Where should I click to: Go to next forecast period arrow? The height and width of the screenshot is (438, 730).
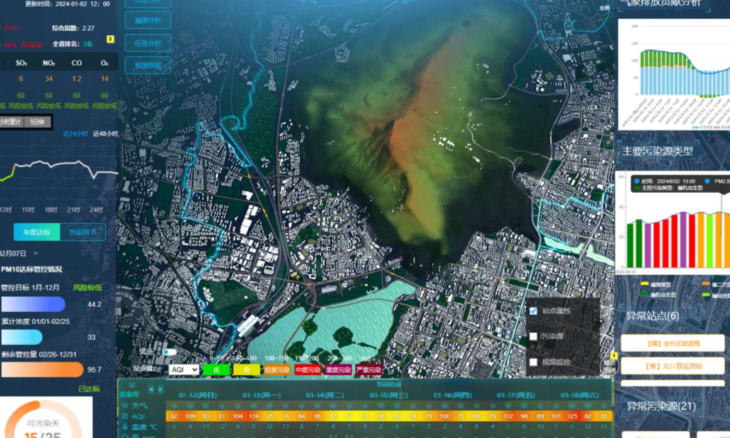pyautogui.click(x=160, y=389)
